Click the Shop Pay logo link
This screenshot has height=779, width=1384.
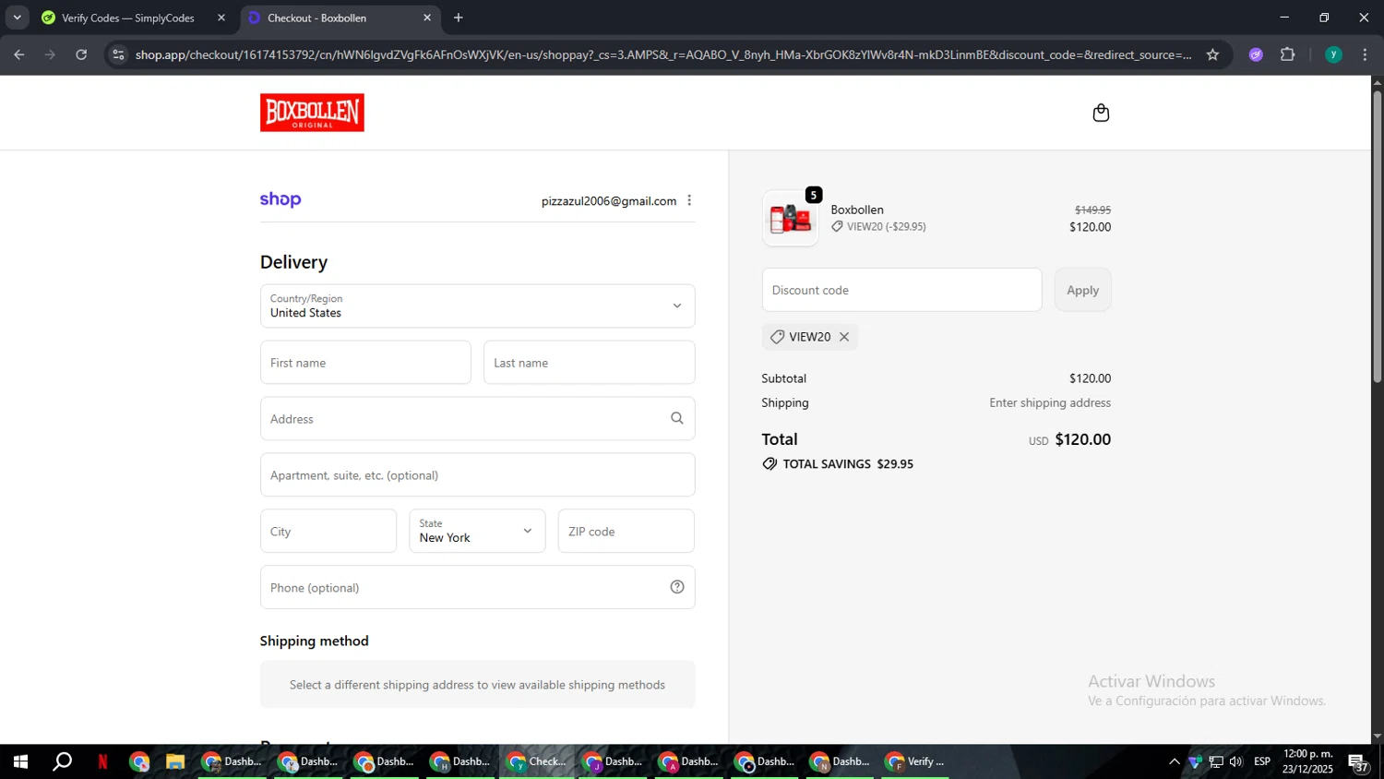pyautogui.click(x=280, y=199)
